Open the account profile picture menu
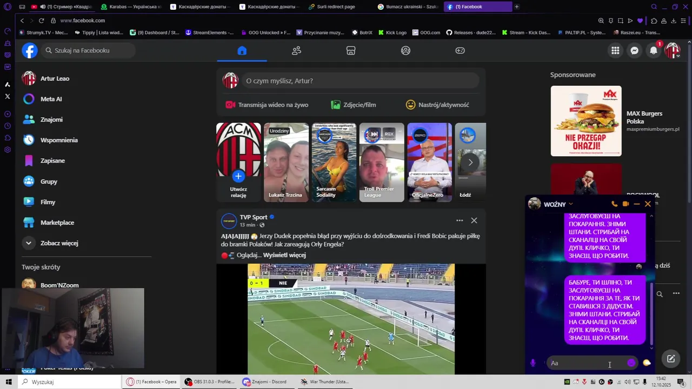This screenshot has height=389, width=692. point(673,50)
